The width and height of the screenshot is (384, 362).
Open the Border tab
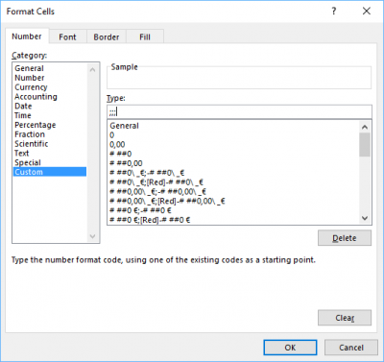[x=107, y=37]
